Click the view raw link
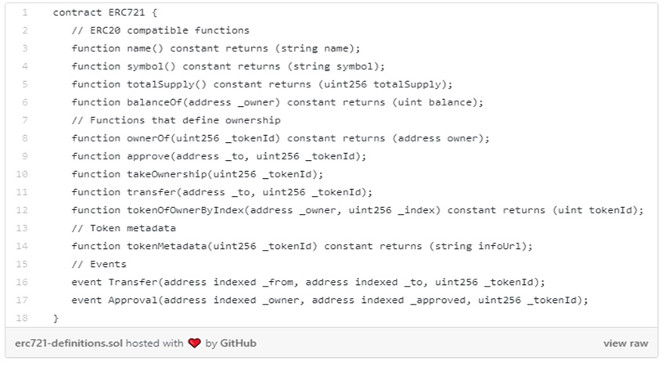Screen dimensions: 665x367 (625, 344)
